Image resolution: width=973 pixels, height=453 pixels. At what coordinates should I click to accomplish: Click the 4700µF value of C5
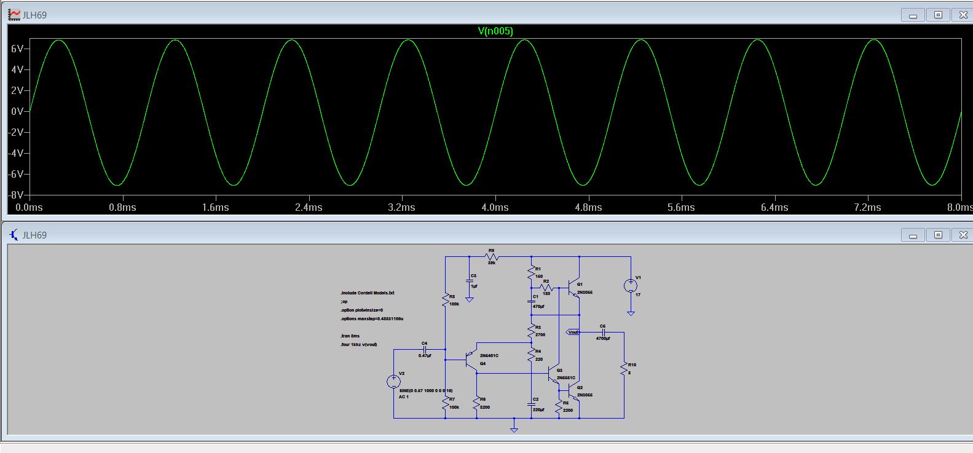[603, 338]
